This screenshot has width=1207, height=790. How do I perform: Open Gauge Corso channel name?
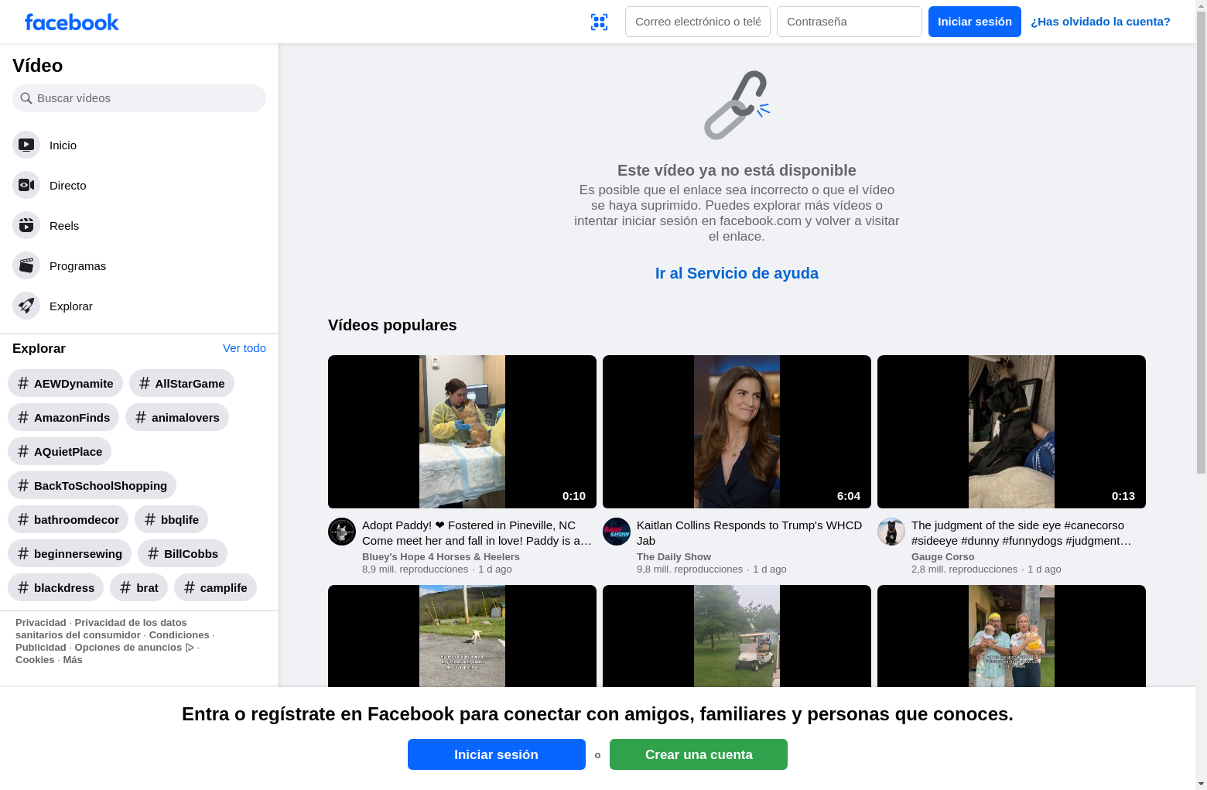pos(943,557)
